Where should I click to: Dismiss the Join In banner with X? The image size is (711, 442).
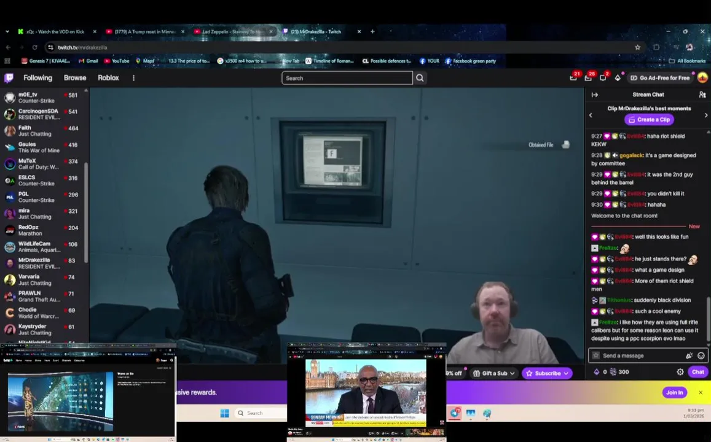(701, 393)
